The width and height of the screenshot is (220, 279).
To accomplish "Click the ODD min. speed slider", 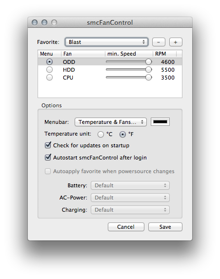I will tap(129, 62).
